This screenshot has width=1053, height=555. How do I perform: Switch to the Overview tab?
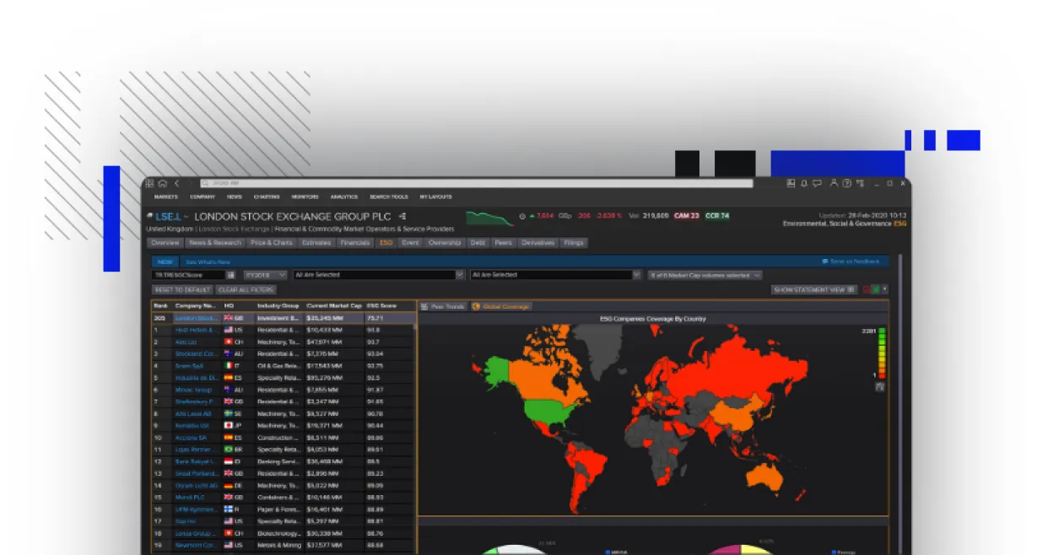coord(165,243)
